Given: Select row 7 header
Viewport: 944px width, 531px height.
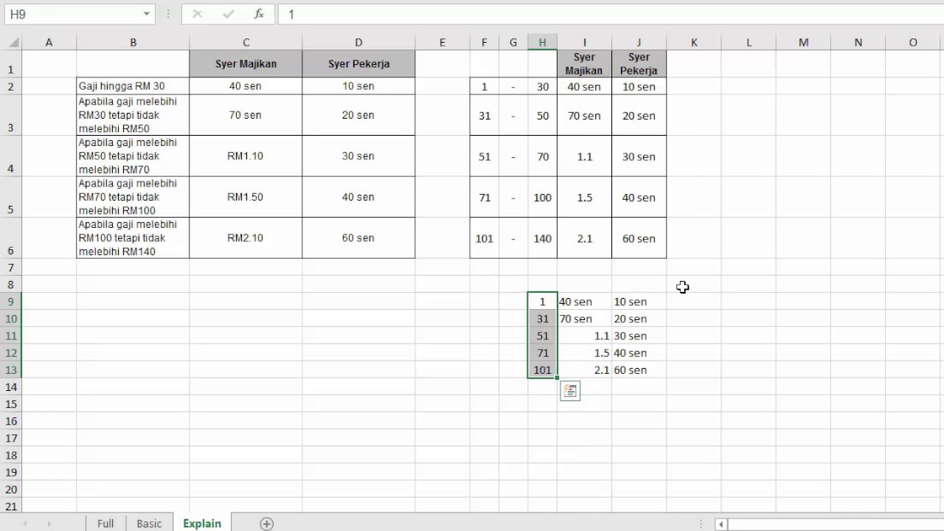Looking at the screenshot, I should click(11, 267).
